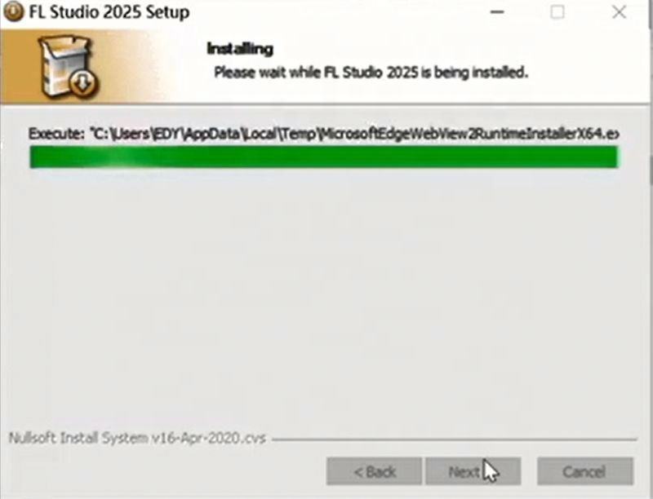Click the FL Studio 2025 Setup title text
Viewport: 653px width, 499px height.
tap(109, 12)
